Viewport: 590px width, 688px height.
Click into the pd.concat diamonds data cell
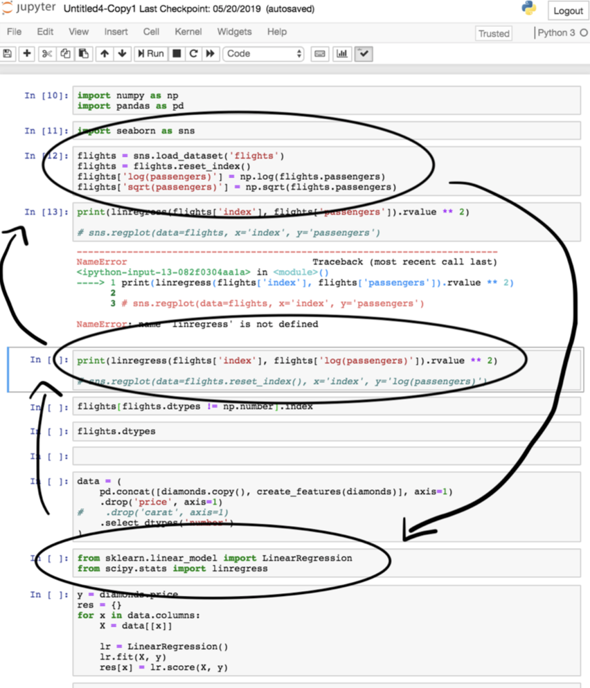(327, 507)
